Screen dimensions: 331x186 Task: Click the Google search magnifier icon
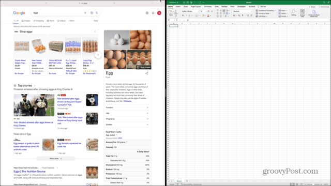97,13
